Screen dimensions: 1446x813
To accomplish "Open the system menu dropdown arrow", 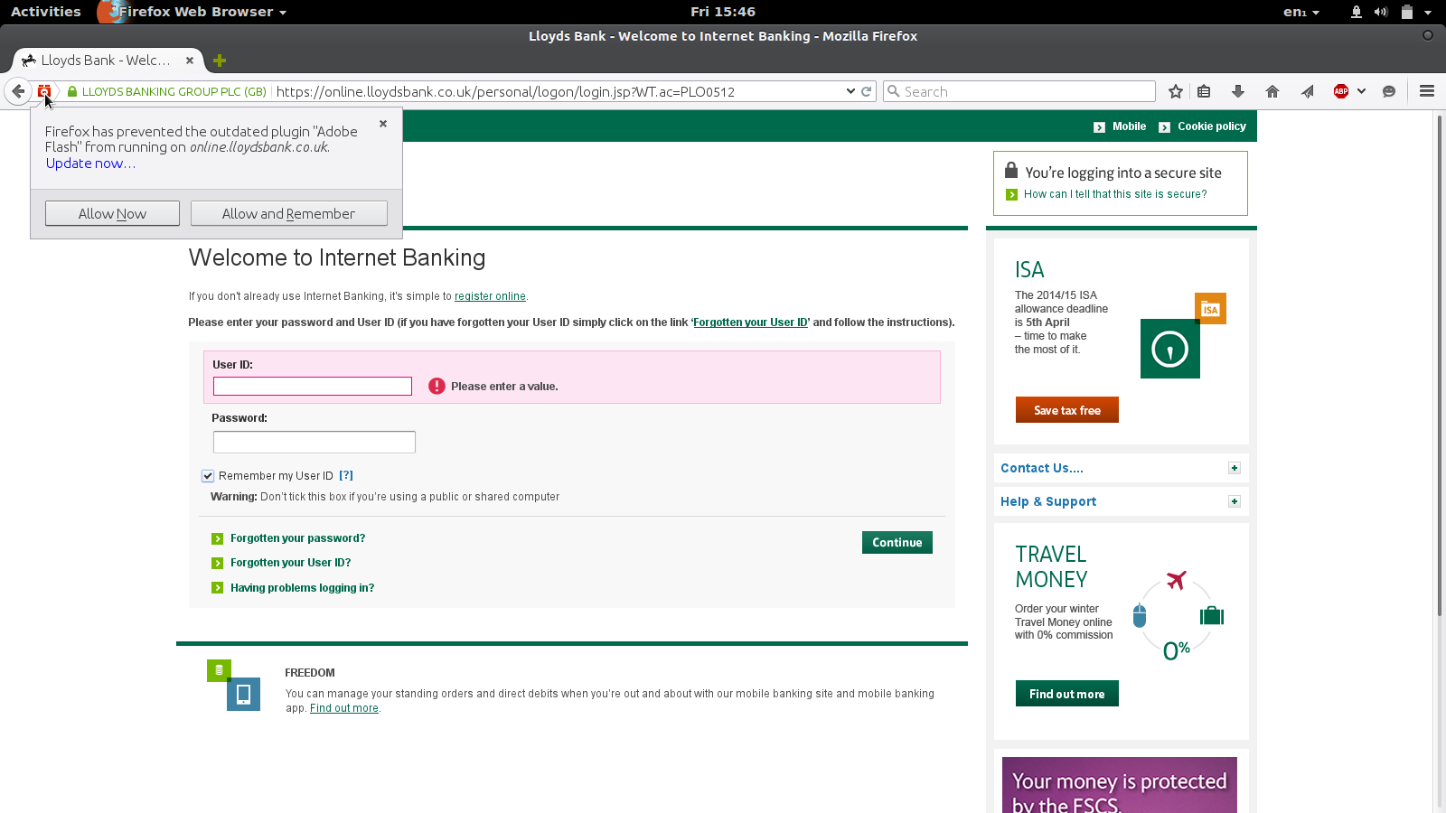I will tap(1428, 12).
